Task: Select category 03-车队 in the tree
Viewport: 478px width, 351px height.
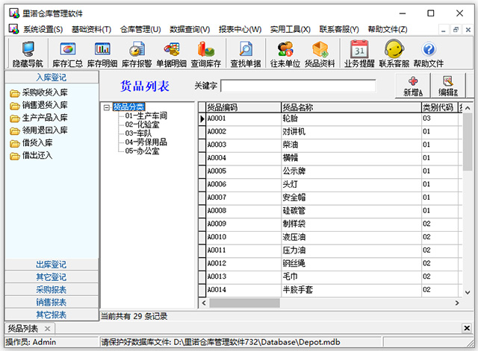Action: tap(138, 133)
